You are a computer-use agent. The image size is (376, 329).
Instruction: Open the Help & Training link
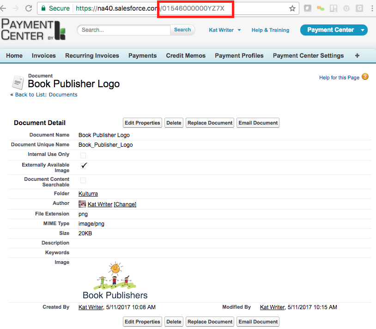270,30
